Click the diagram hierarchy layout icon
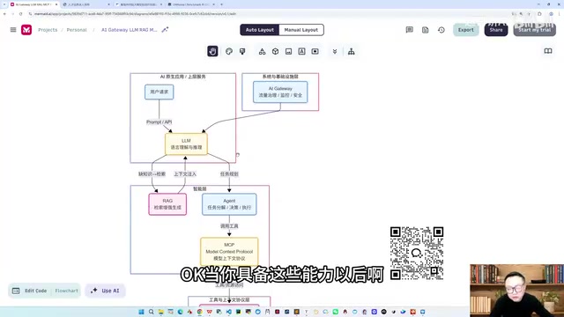The height and width of the screenshot is (317, 564). [352, 51]
